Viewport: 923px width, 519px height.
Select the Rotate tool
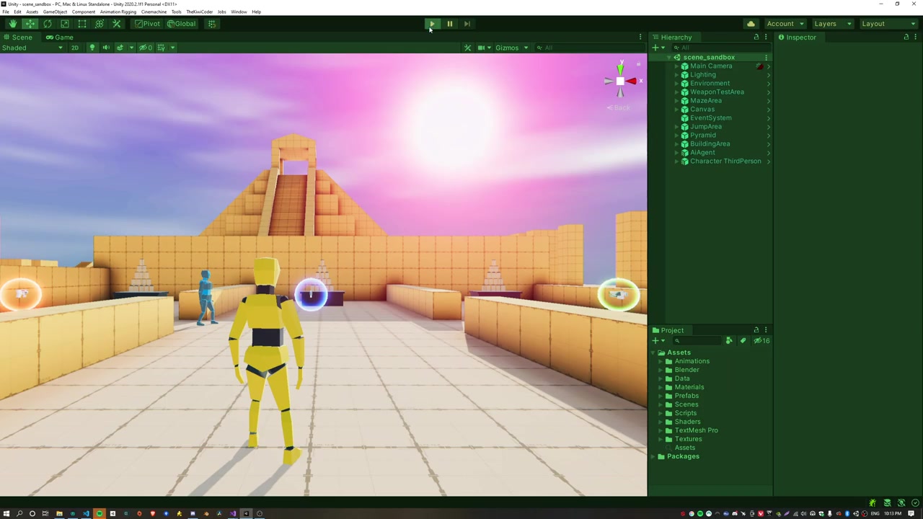[48, 24]
